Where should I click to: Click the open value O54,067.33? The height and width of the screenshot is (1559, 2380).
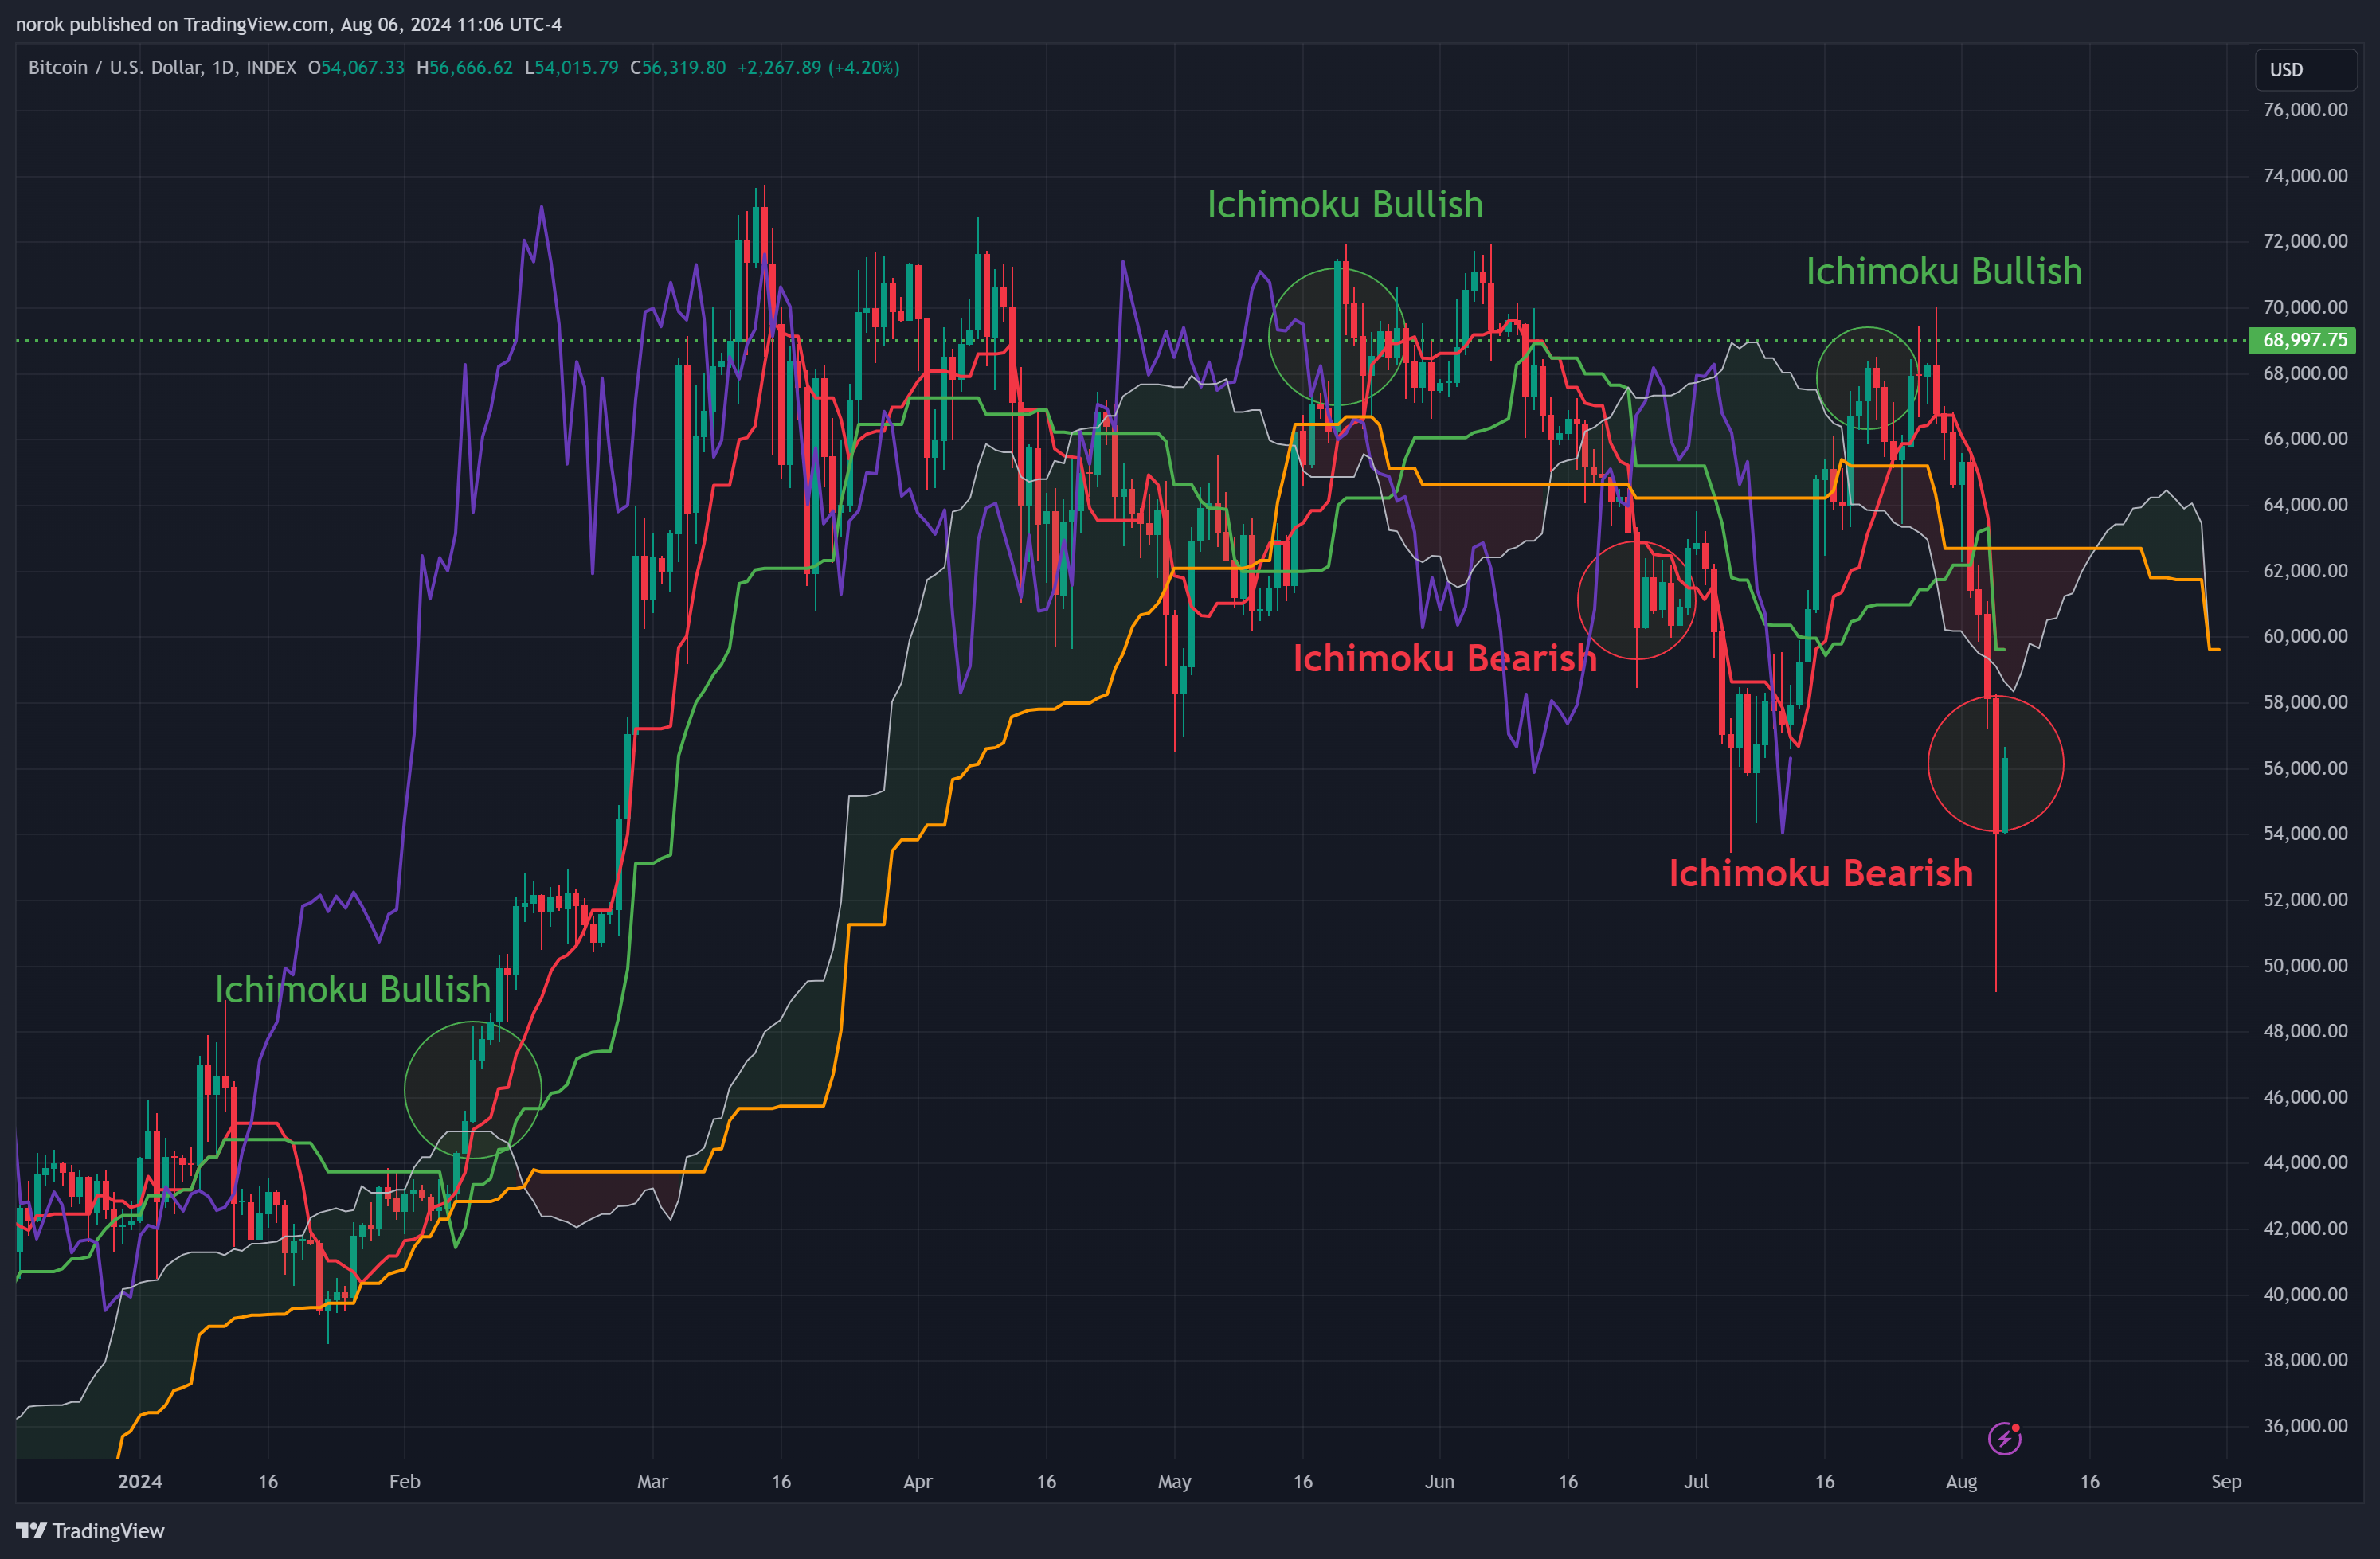356,67
